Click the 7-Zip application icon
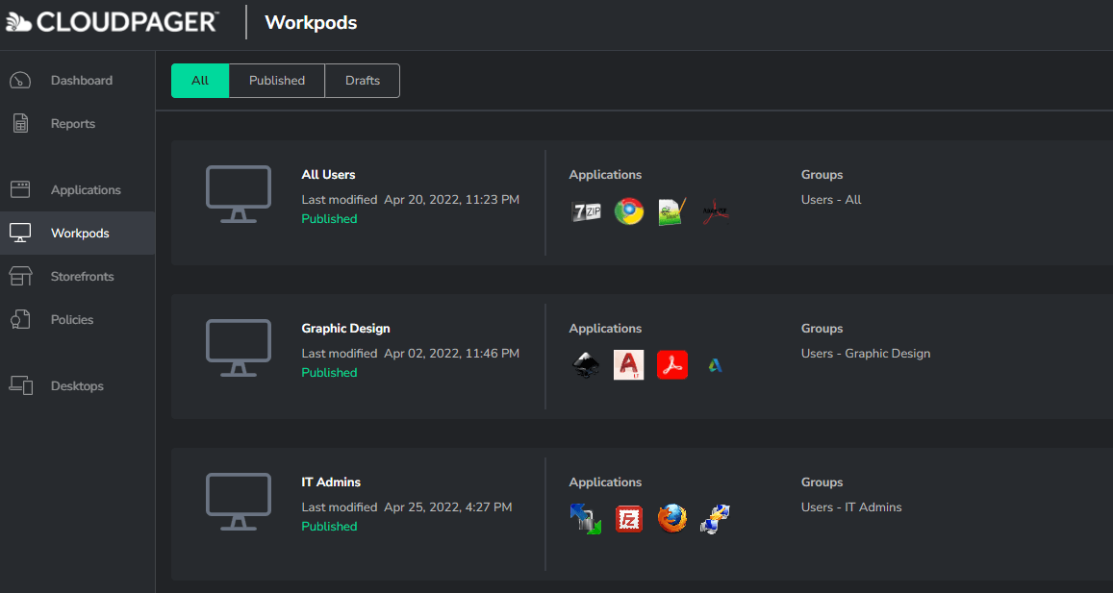1113x593 pixels. click(x=586, y=210)
